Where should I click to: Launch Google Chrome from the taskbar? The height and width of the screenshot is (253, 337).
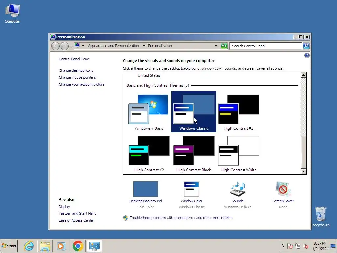point(78,246)
